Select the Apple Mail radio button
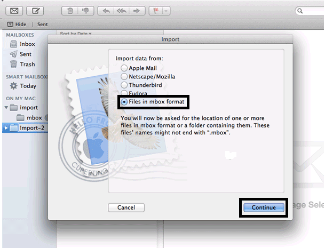Screen dimensions: 325x248 click(124, 68)
